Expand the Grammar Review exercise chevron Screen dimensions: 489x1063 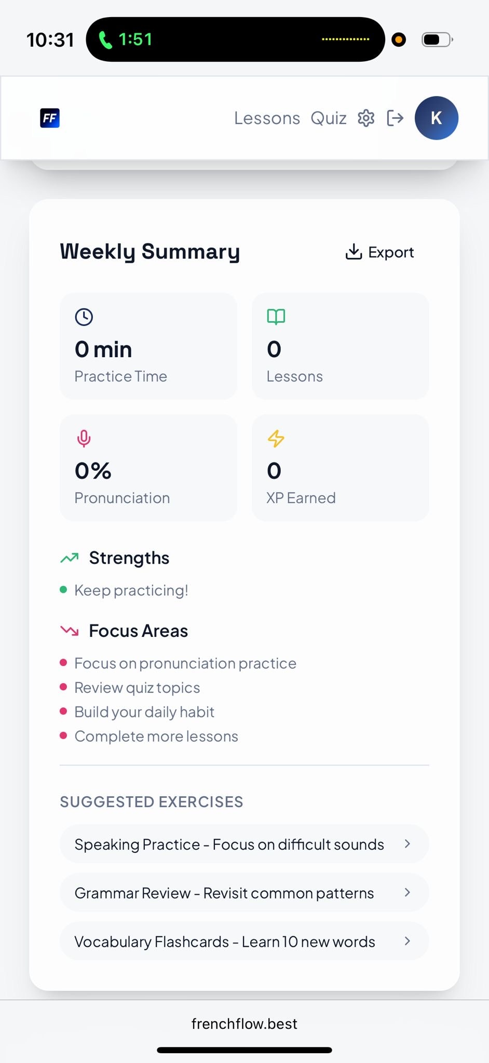408,892
